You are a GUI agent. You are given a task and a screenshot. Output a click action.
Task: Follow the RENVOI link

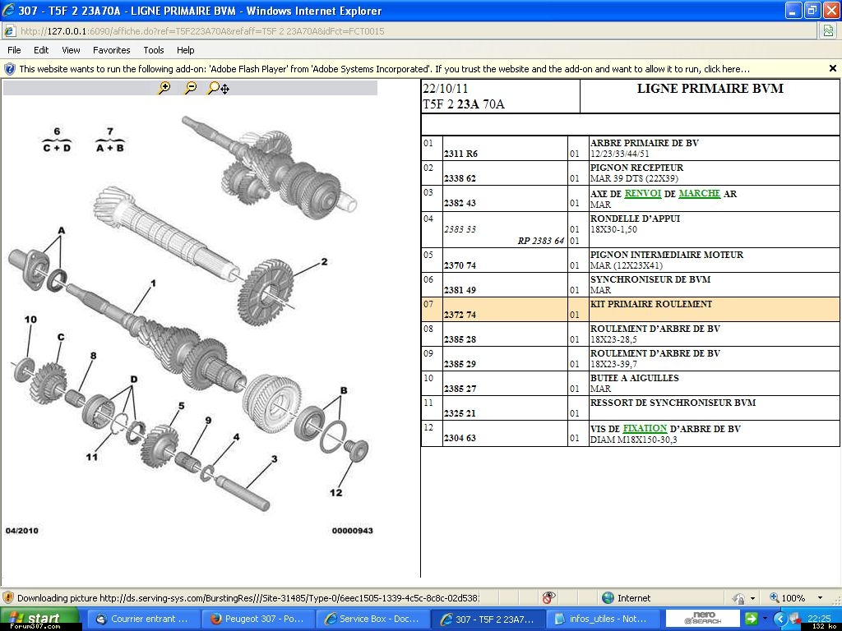pyautogui.click(x=643, y=193)
